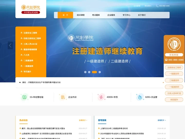Open 注册安全工程师 in orange sidebar
Image resolution: width=185 pixels, height=139 pixels.
coord(30,33)
